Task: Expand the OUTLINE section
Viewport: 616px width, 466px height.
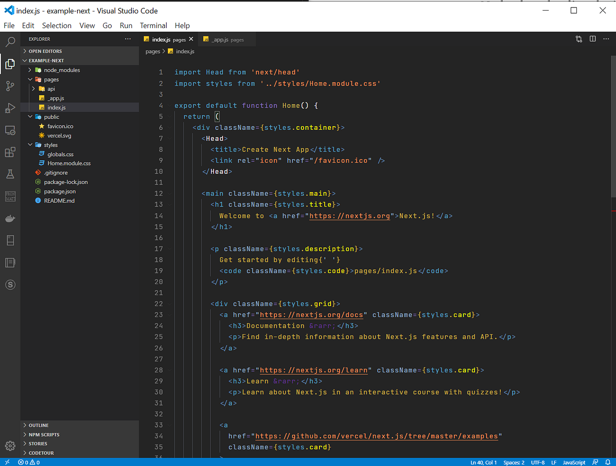Action: point(80,426)
